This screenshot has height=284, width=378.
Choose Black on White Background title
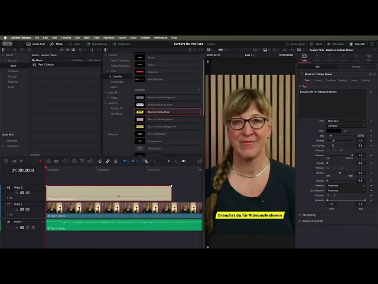[x=167, y=97]
